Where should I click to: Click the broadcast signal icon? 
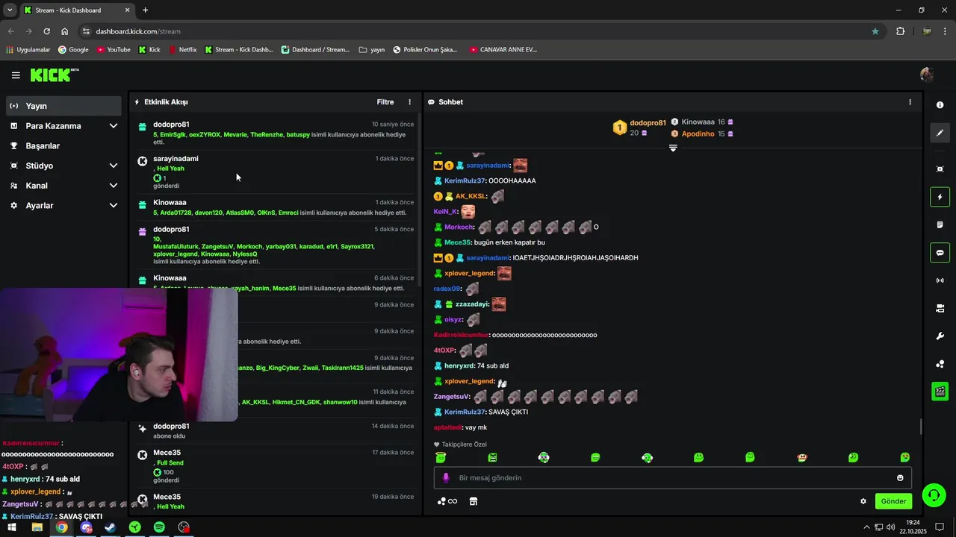(x=940, y=280)
